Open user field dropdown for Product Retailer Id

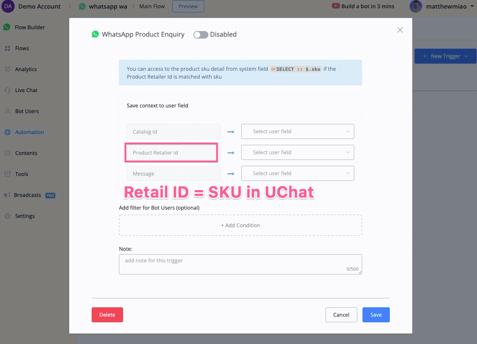pos(298,152)
